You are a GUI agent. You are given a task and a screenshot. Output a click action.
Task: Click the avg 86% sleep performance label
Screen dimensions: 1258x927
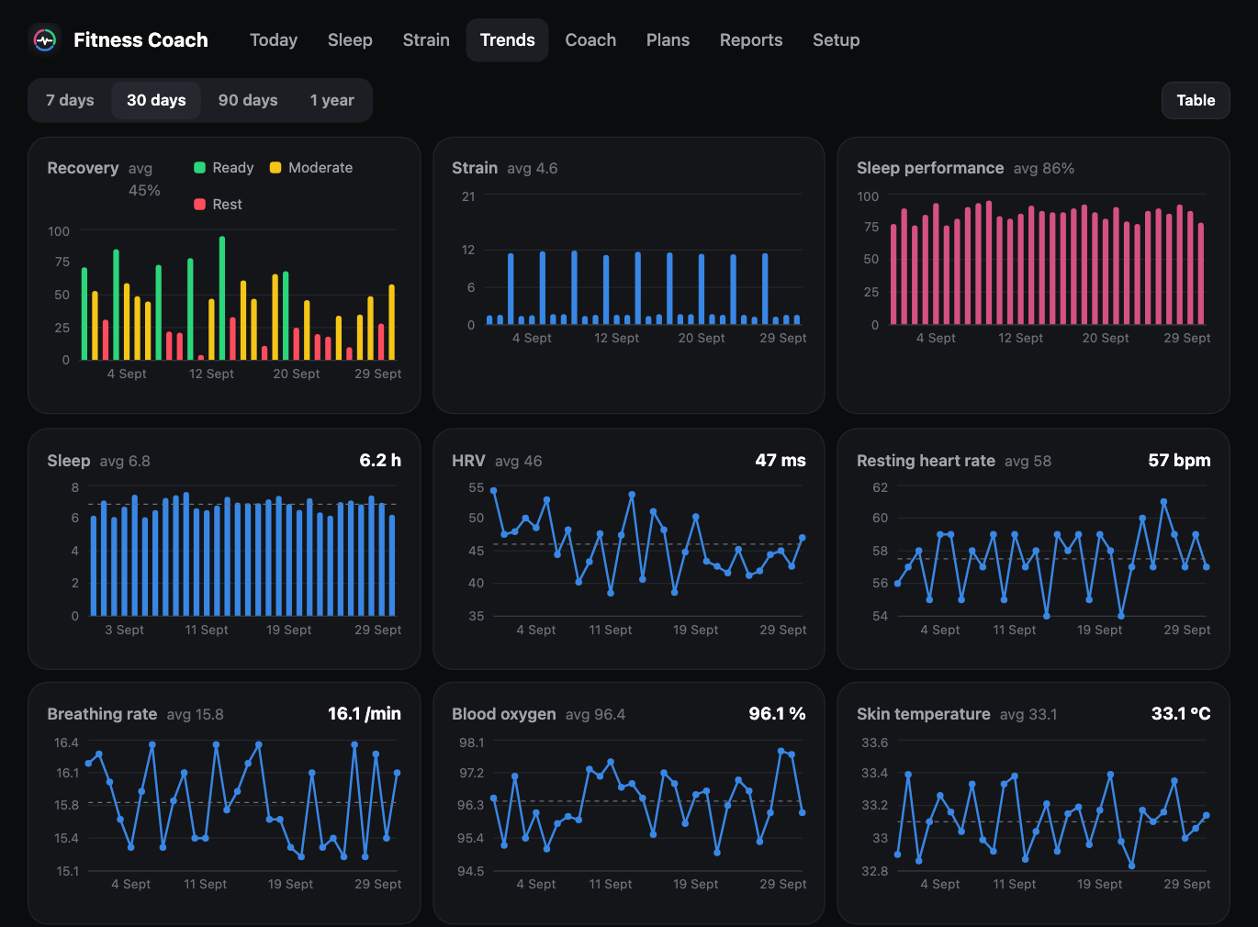pos(1044,169)
